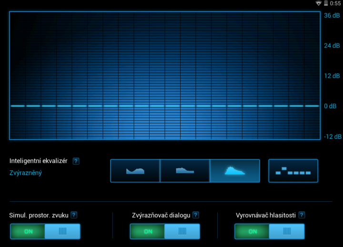Open help for Inteligentní ekvalizér
Screen dimensions: 343x247
tap(76, 161)
